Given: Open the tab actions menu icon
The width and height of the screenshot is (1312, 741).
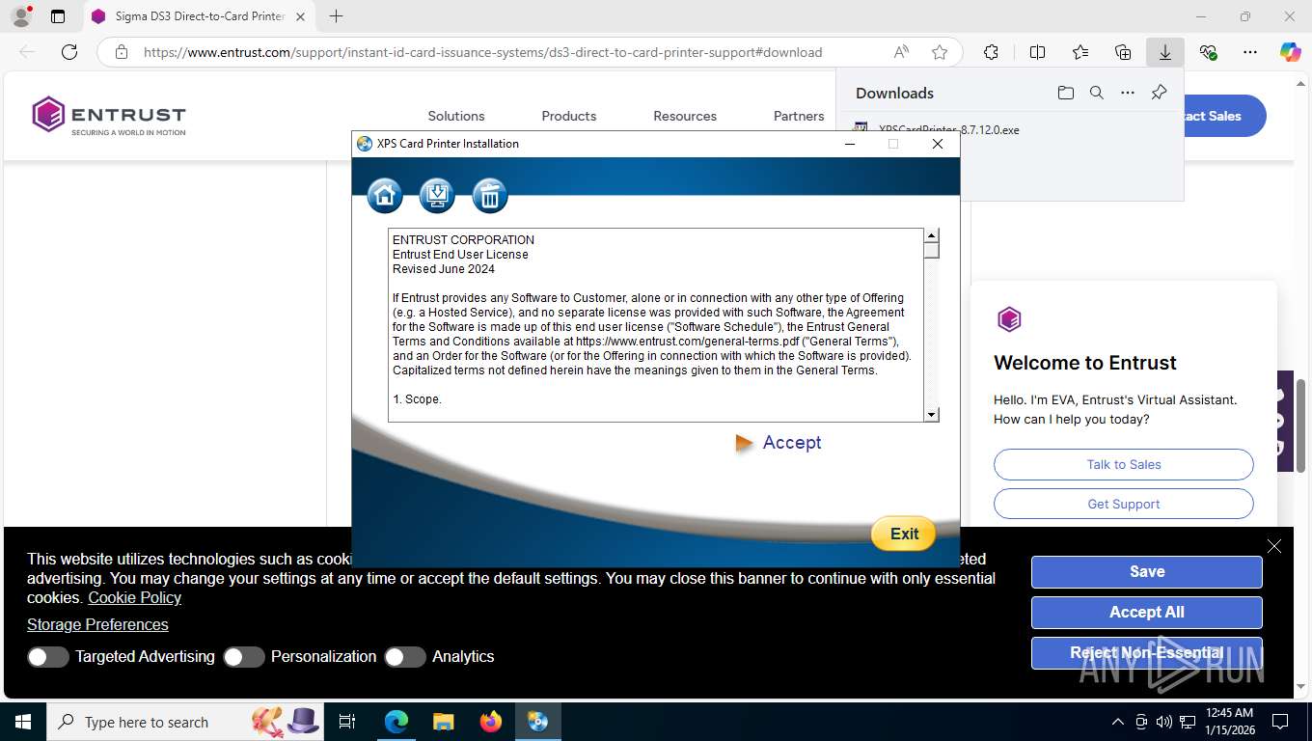Looking at the screenshot, I should (x=58, y=16).
